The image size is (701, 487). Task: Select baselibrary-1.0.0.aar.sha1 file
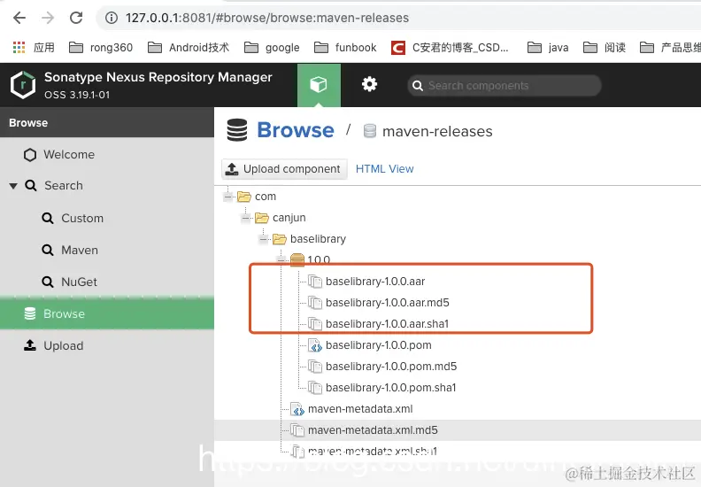point(387,324)
